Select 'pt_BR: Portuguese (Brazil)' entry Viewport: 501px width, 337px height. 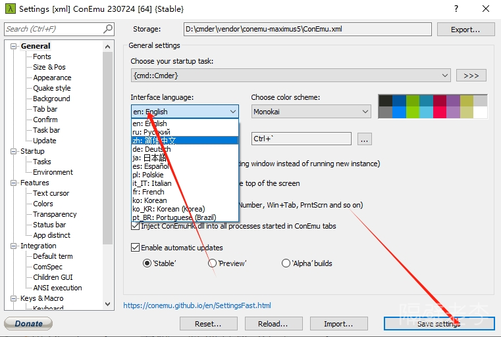tap(185, 217)
